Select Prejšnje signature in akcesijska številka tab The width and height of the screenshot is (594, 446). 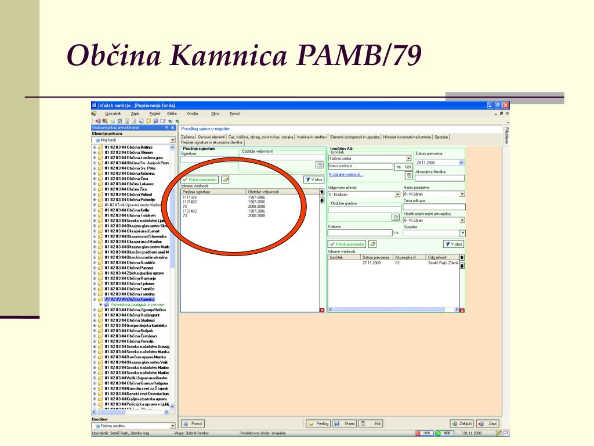211,142
